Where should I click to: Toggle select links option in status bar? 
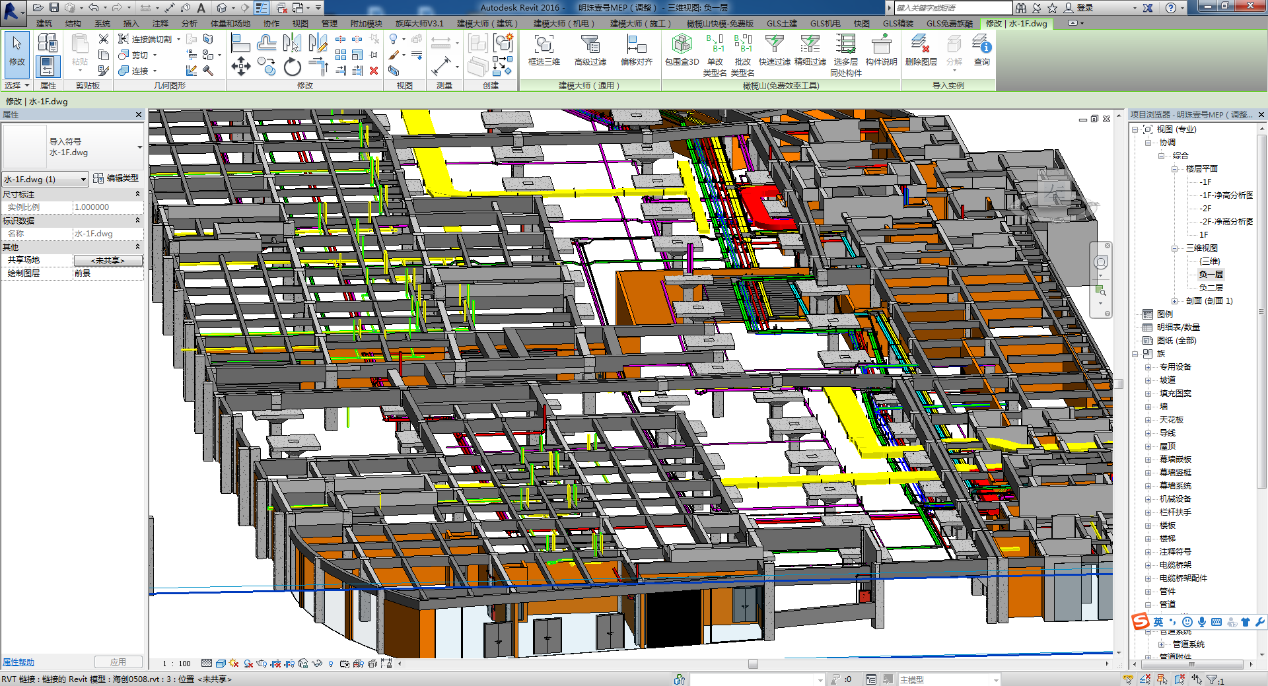click(x=1127, y=679)
